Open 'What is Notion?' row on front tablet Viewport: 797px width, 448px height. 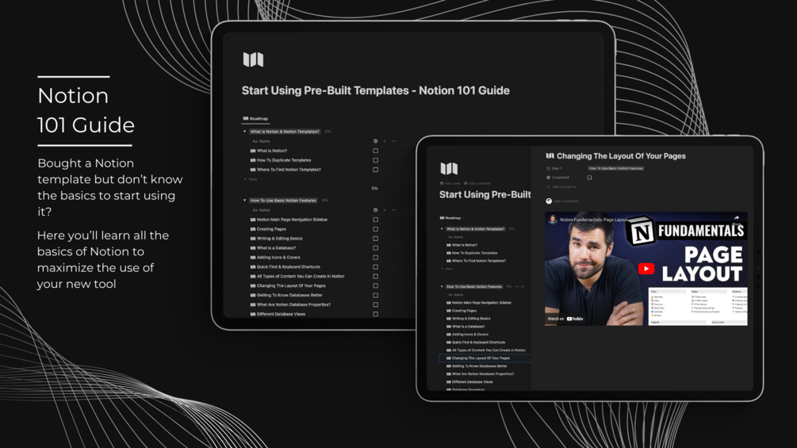[465, 245]
